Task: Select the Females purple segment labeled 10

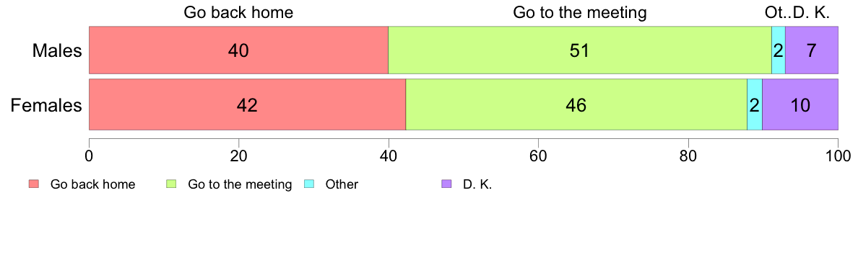Action: (800, 104)
